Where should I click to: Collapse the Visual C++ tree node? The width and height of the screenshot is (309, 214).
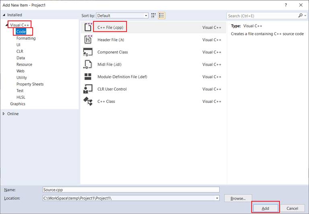(x=7, y=25)
